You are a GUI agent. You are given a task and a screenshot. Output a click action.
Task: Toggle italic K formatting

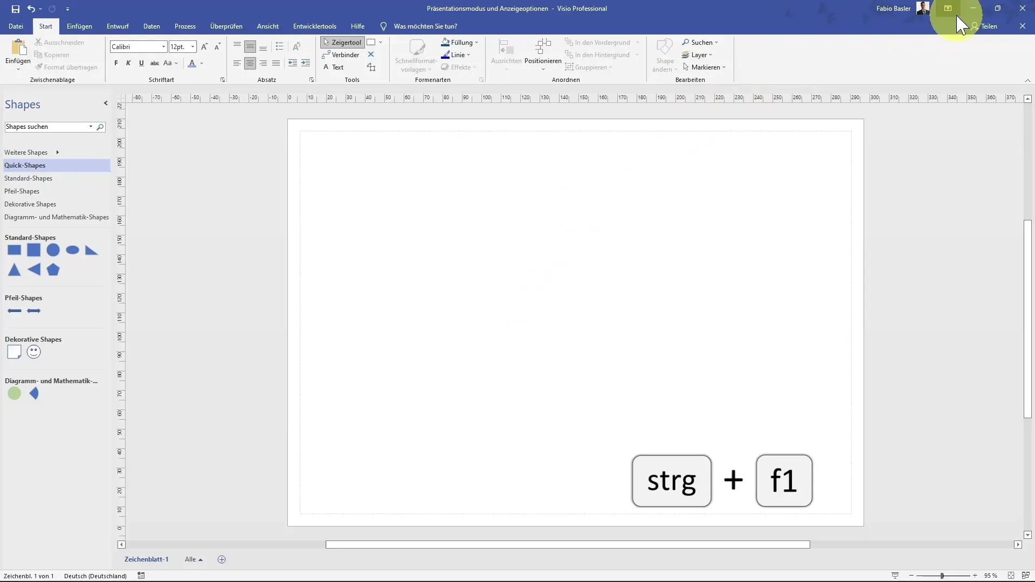point(128,63)
